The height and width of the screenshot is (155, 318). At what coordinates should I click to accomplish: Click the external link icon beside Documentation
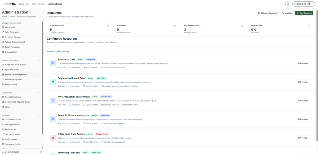(x=41, y=152)
